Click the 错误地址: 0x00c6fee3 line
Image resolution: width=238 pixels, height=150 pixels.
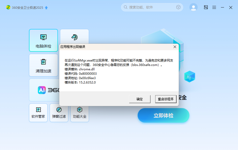pos(80,78)
